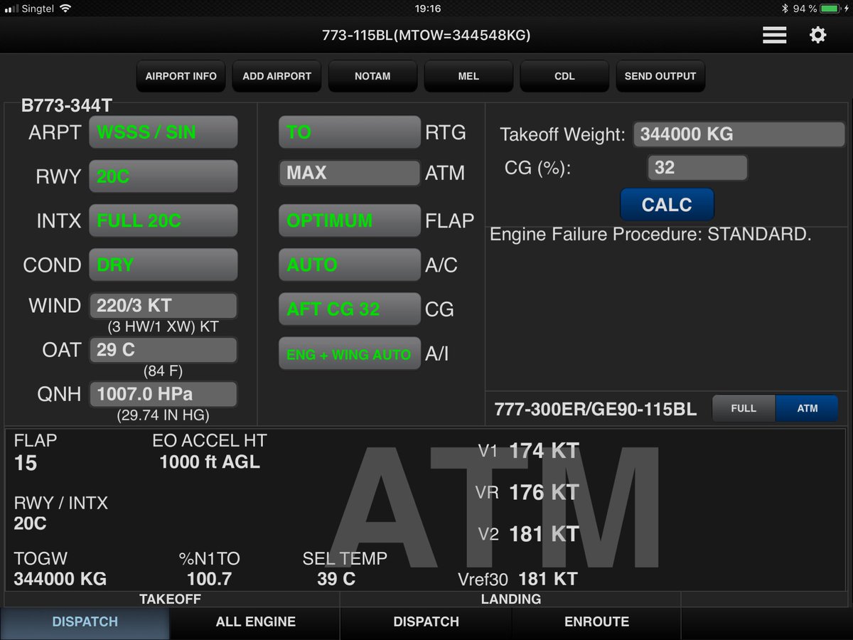853x640 pixels.
Task: Select the ATM segment toggle
Action: click(x=807, y=408)
